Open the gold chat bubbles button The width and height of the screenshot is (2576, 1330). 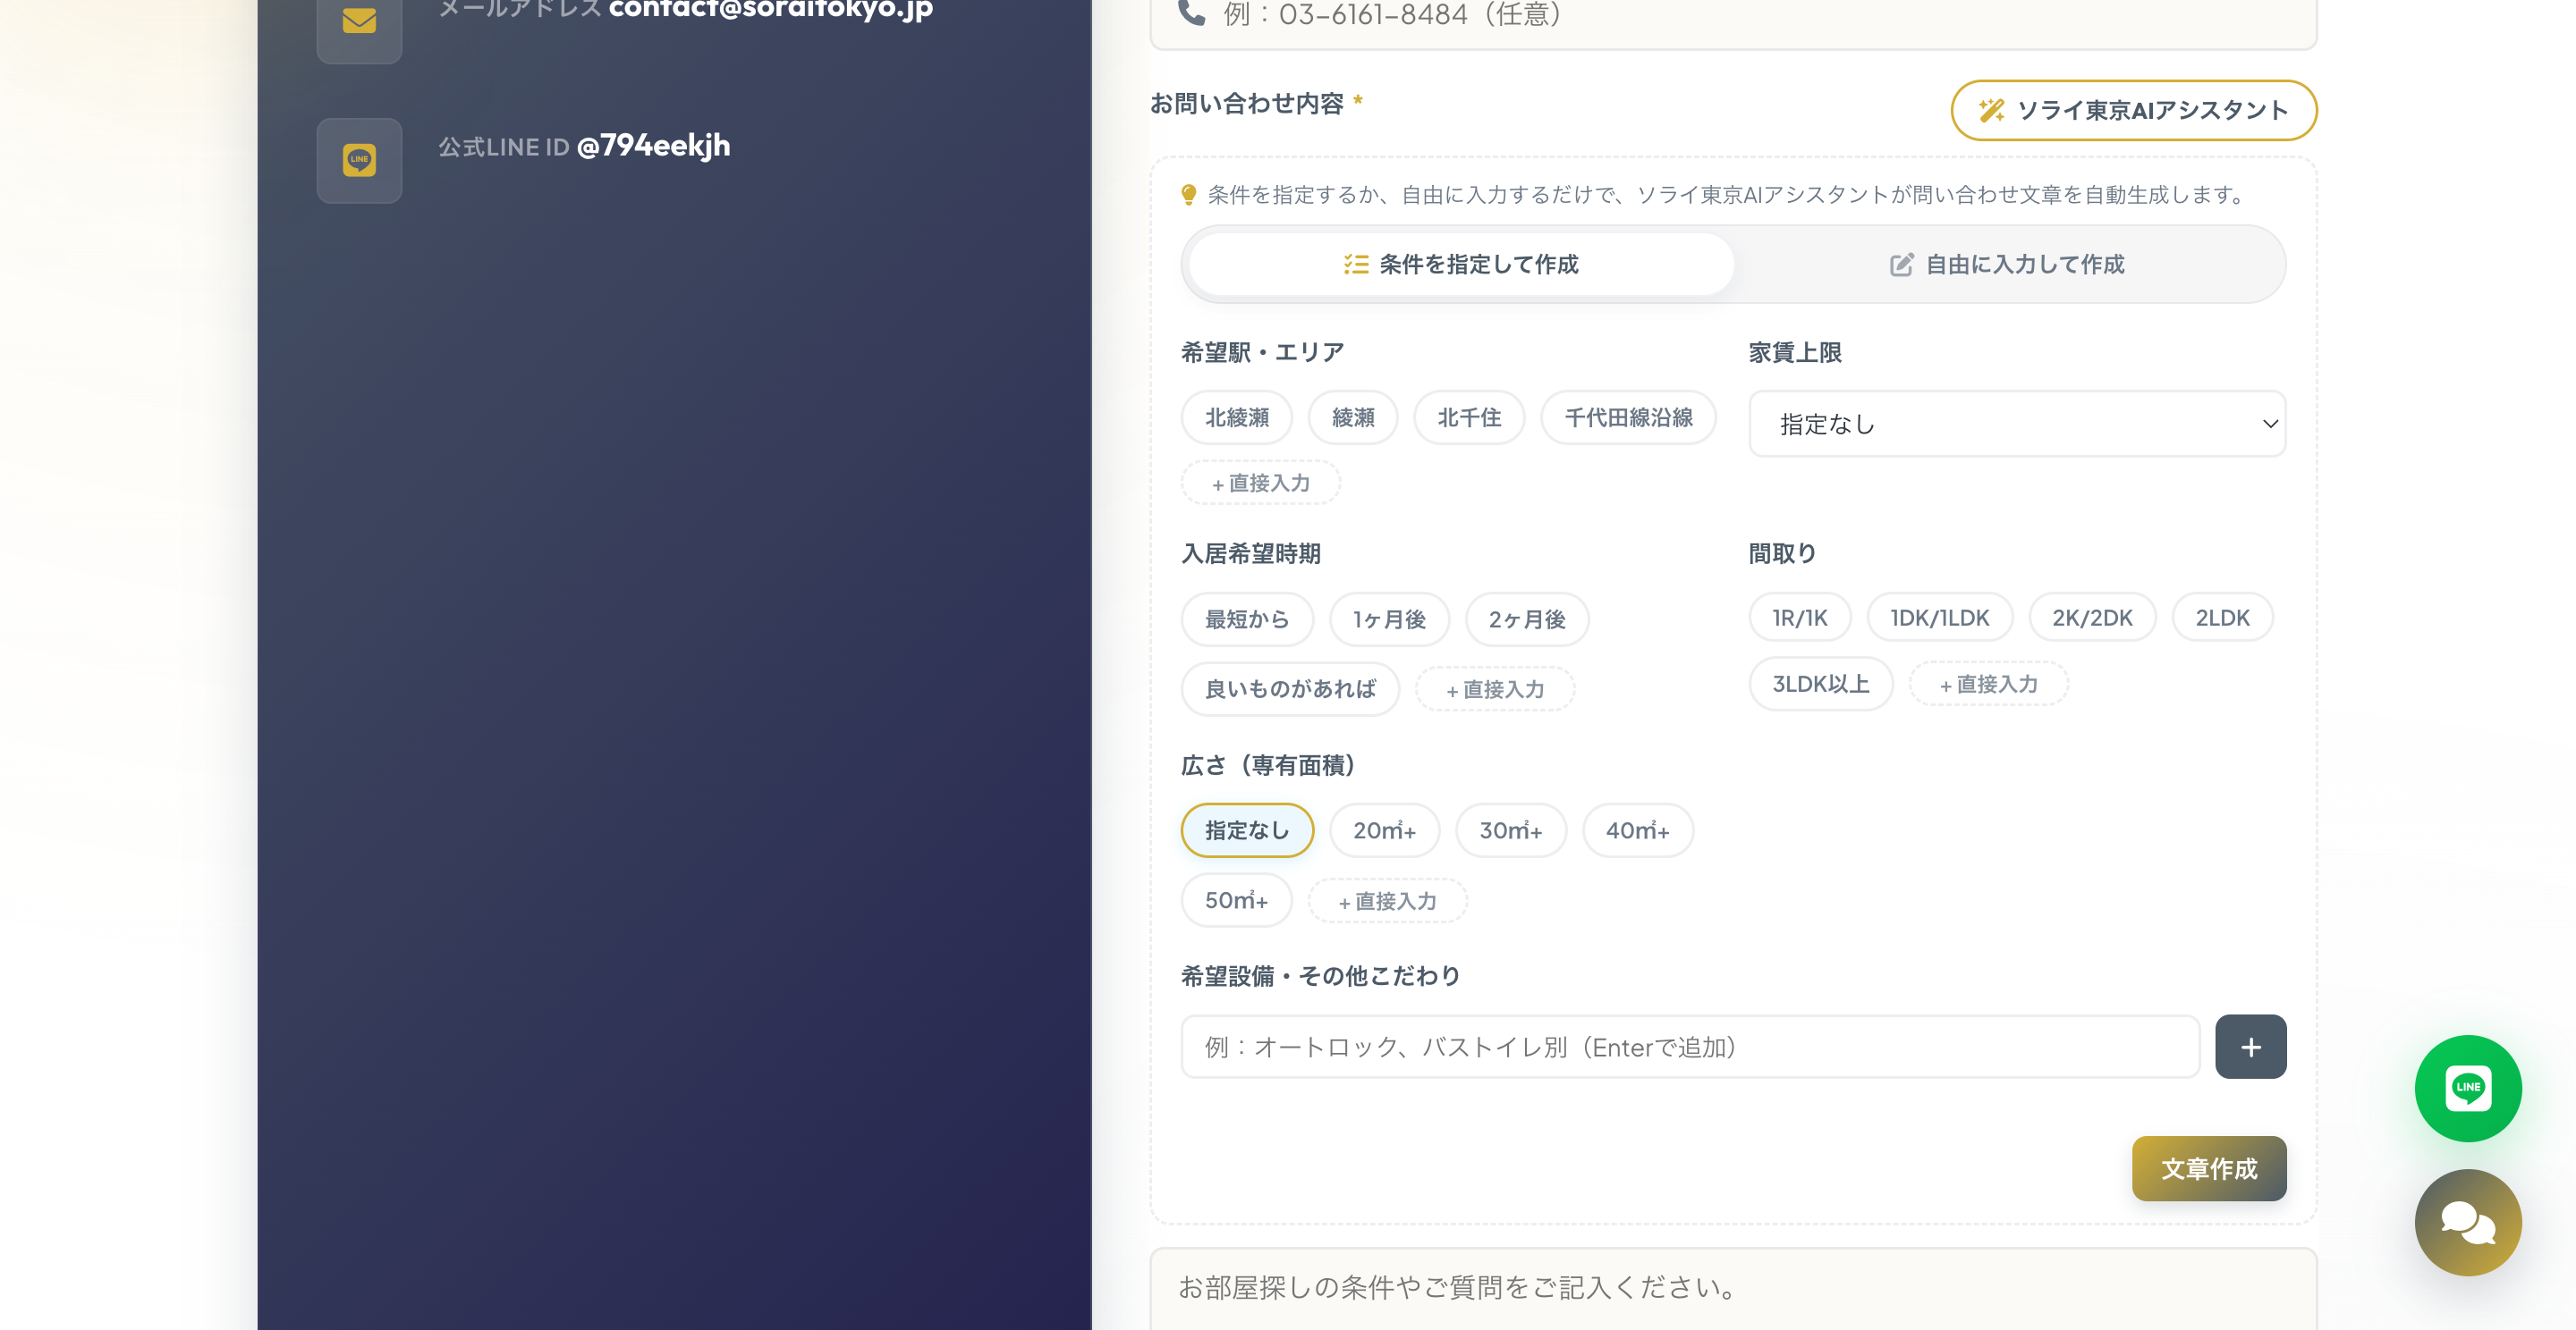[2467, 1221]
